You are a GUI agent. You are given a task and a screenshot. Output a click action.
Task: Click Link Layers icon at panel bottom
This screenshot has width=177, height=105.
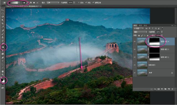point(152,89)
